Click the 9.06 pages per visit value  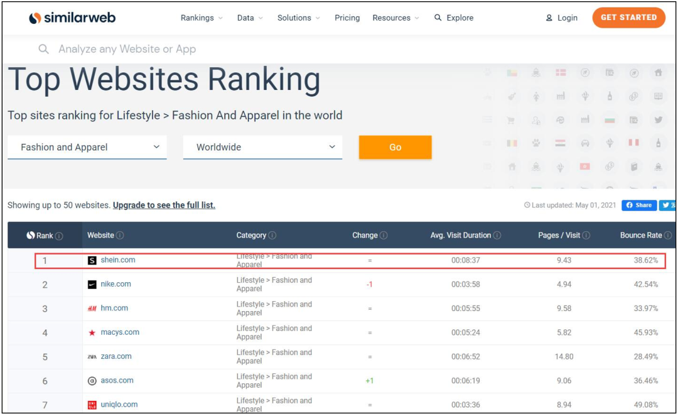(x=564, y=381)
